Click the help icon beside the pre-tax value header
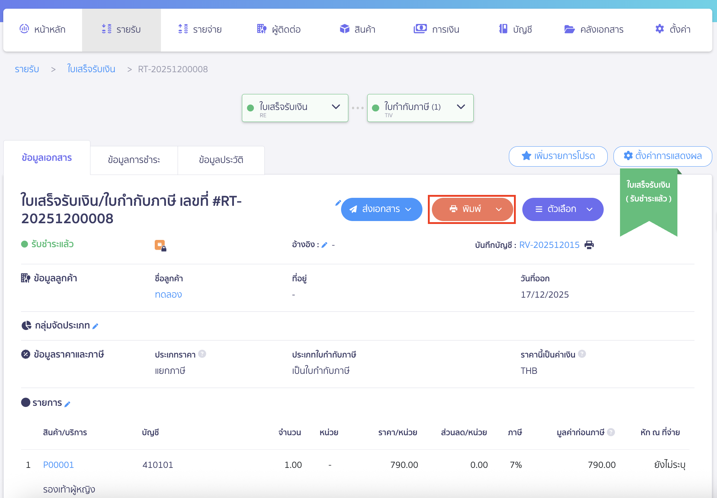The image size is (717, 498). click(611, 432)
